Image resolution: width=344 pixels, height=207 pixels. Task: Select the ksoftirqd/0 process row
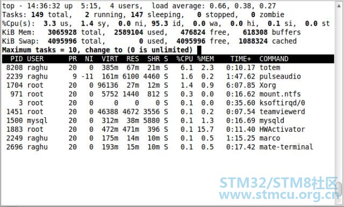point(168,103)
